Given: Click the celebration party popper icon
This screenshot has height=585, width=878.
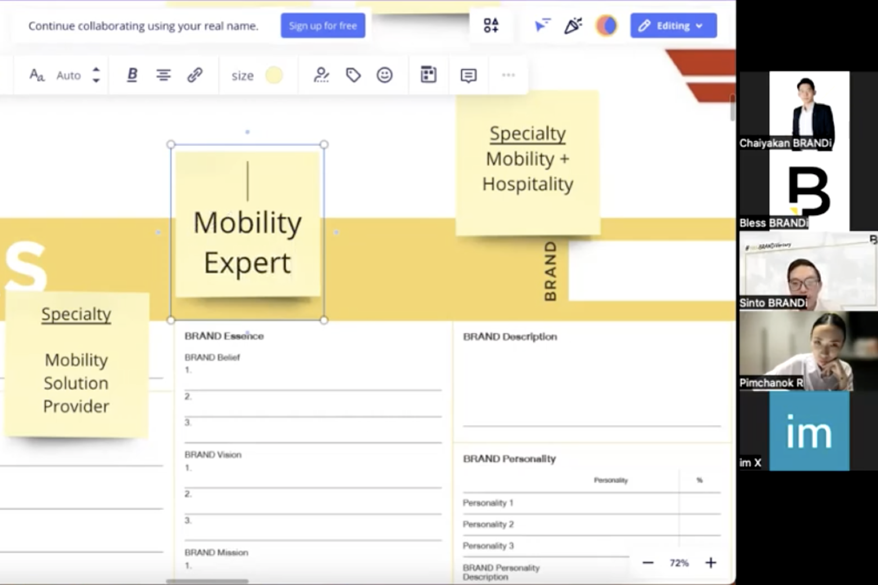Looking at the screenshot, I should [x=573, y=25].
